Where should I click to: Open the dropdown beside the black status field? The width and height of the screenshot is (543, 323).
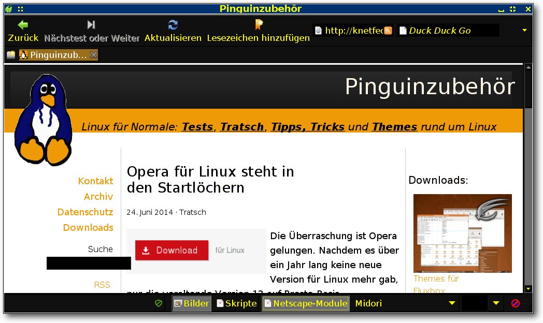[496, 303]
